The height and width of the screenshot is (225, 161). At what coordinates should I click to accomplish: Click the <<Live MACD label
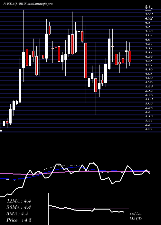[136, 217]
